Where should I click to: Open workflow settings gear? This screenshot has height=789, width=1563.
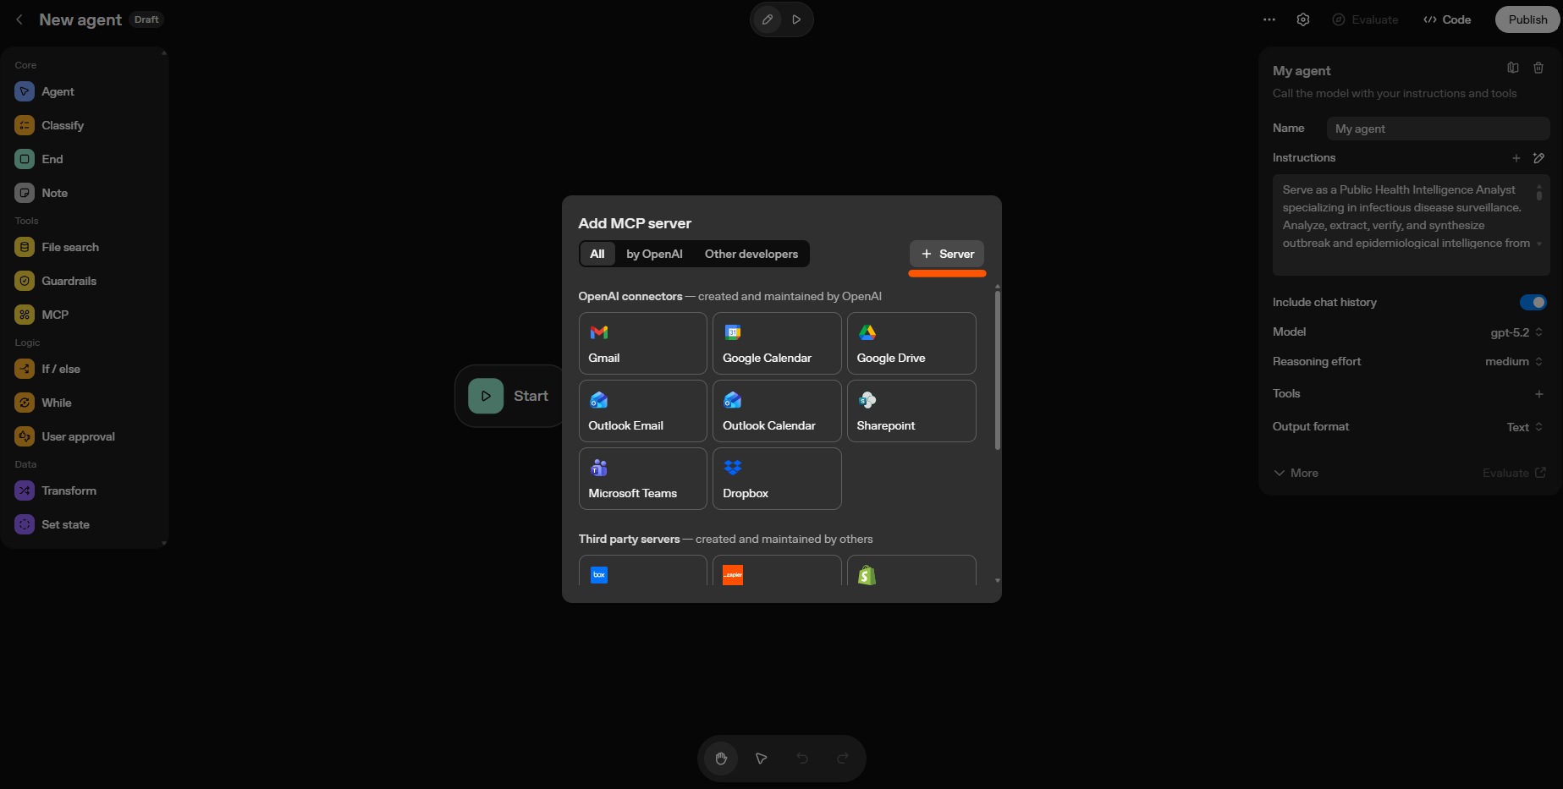[1303, 19]
